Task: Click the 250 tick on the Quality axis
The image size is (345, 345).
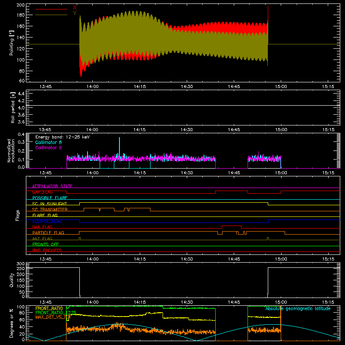Action: point(21,268)
